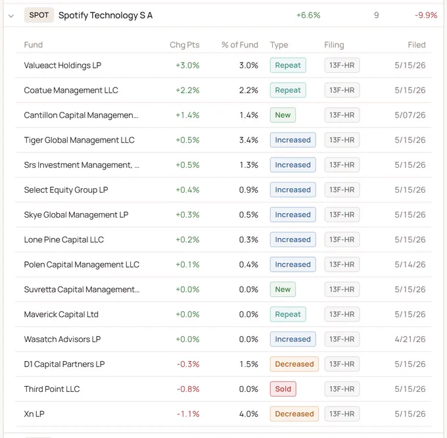Click New badge for Suvretta Capital
This screenshot has width=447, height=438.
click(283, 289)
